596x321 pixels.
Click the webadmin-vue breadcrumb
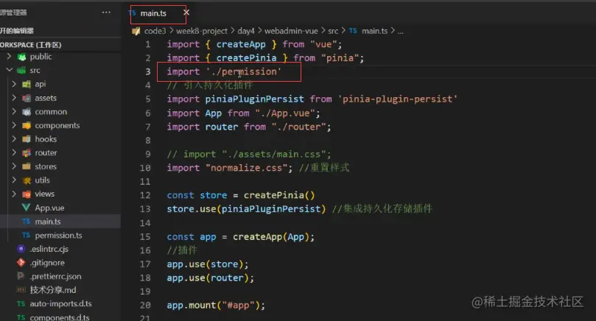pyautogui.click(x=291, y=31)
